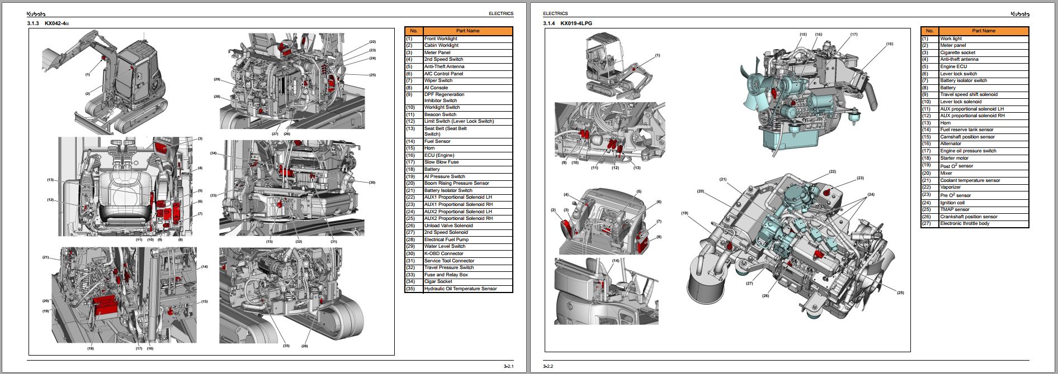Select '2nd Speed Solenoid' part name
This screenshot has width=1058, height=374.
(x=446, y=232)
